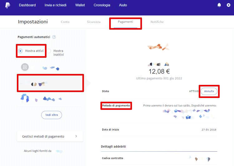
Task: Switch to the Pagamenti tab
Action: (125, 22)
